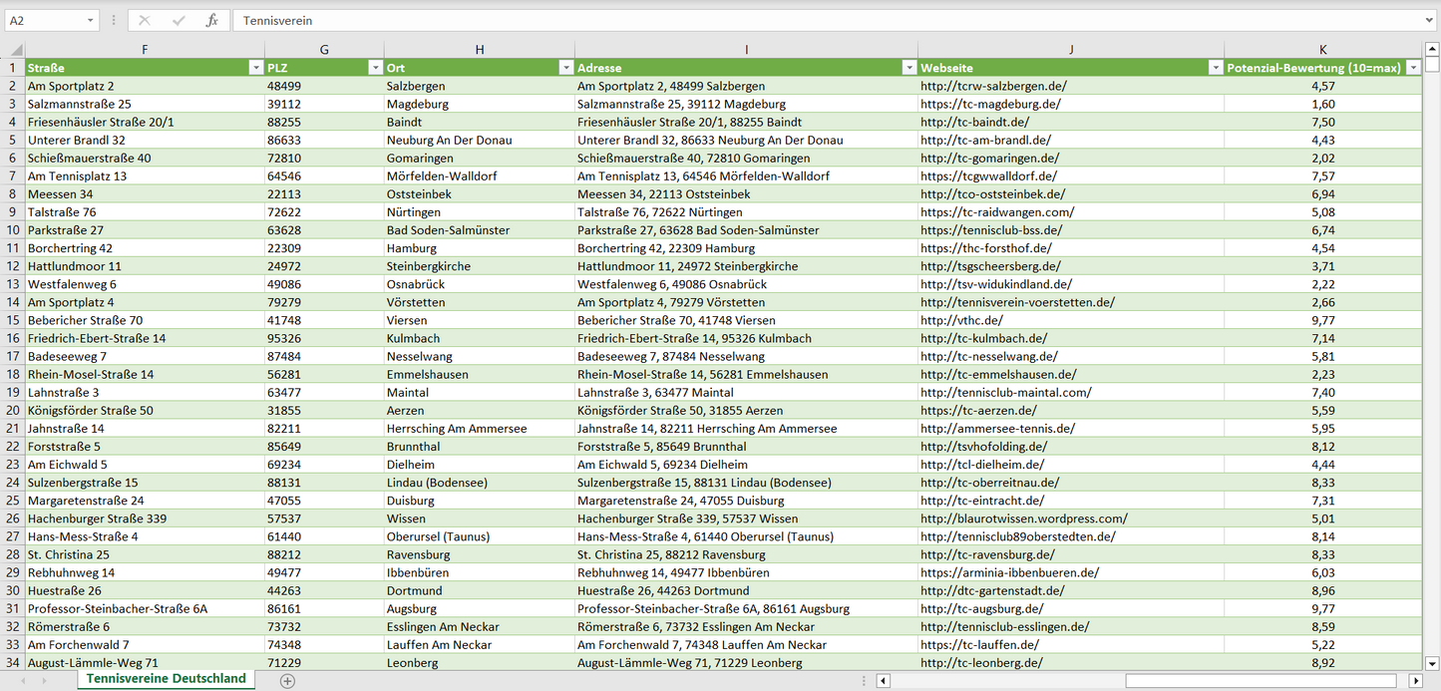Click the blaurotwissen.wordpress.com URL cell
Image resolution: width=1441 pixels, height=691 pixels.
point(1024,518)
